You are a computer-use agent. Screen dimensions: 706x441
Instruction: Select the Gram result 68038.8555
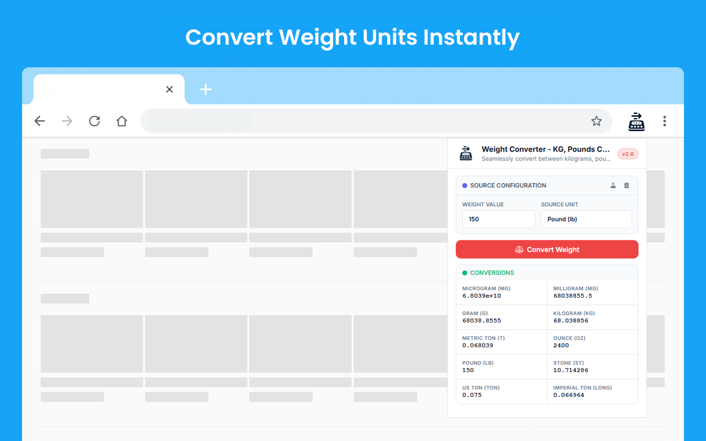[x=482, y=321]
